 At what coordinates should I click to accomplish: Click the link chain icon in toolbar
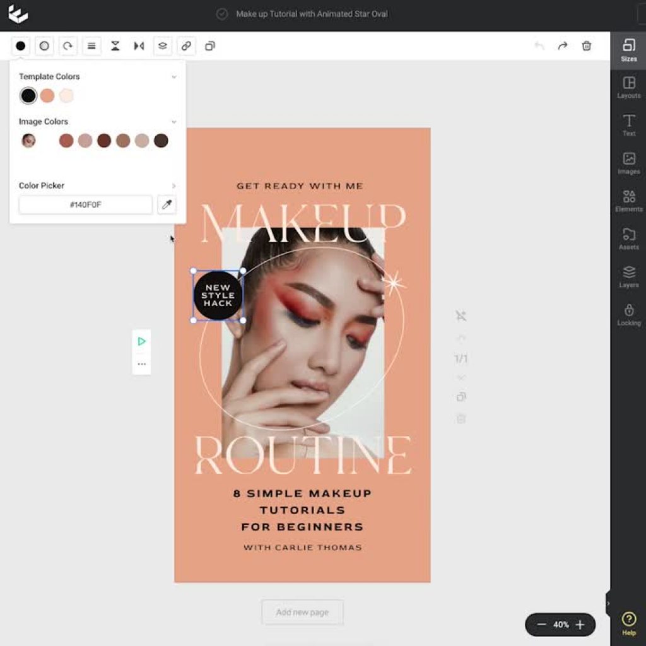point(186,46)
